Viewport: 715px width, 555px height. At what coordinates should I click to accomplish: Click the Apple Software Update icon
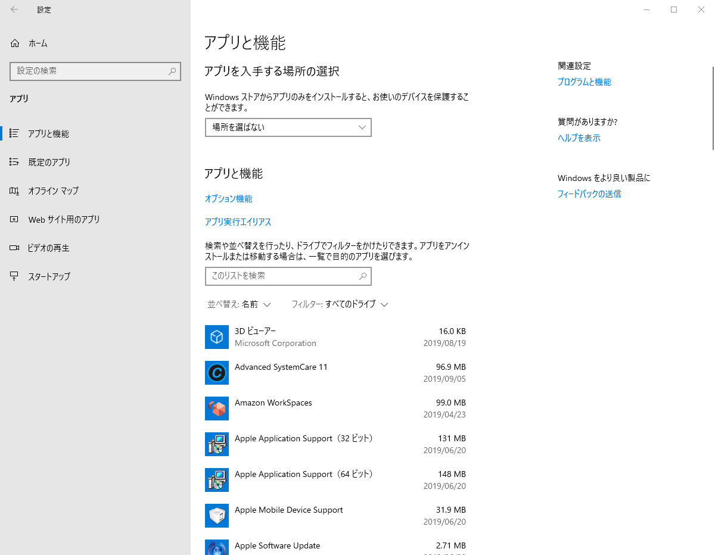click(x=217, y=547)
